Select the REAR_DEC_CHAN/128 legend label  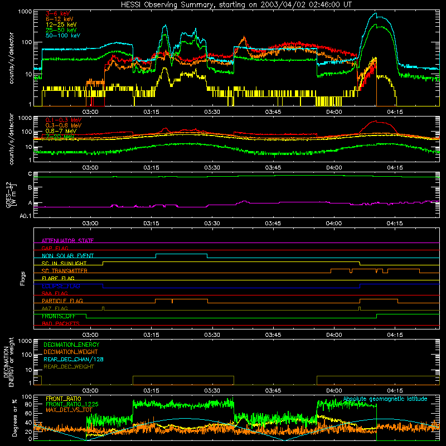74,360
